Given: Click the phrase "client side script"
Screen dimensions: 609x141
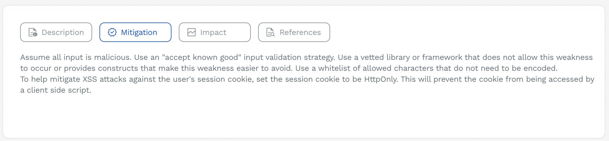Looking at the screenshot, I should (x=59, y=90).
